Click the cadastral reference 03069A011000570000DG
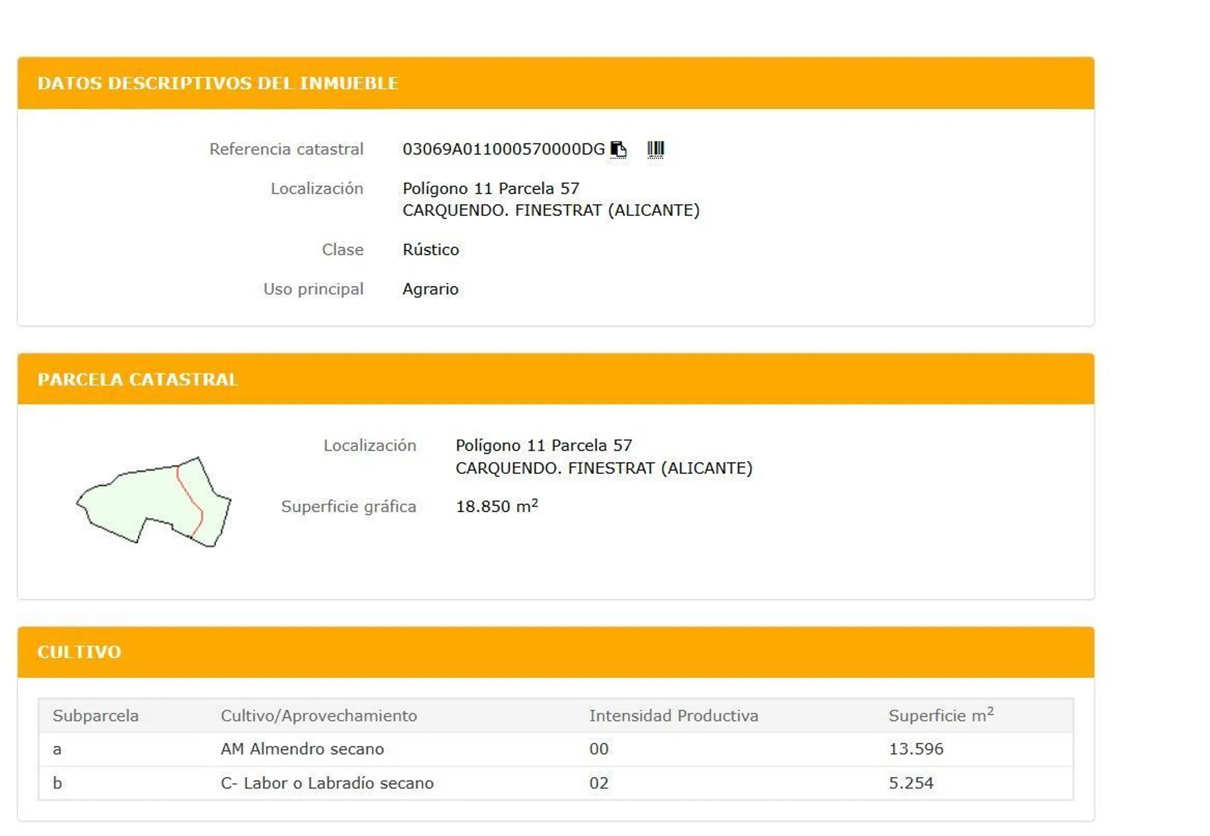The height and width of the screenshot is (836, 1210). (503, 149)
